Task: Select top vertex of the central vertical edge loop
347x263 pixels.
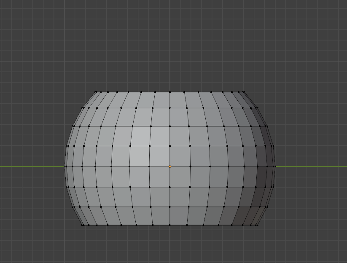Action: pyautogui.click(x=170, y=92)
